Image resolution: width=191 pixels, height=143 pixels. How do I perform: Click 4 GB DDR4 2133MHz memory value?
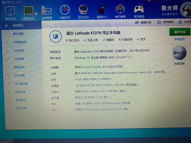click(93, 79)
